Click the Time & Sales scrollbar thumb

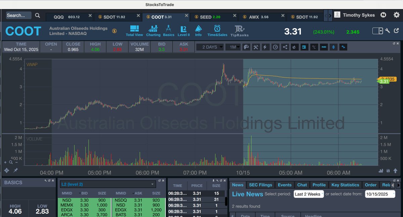point(226,201)
